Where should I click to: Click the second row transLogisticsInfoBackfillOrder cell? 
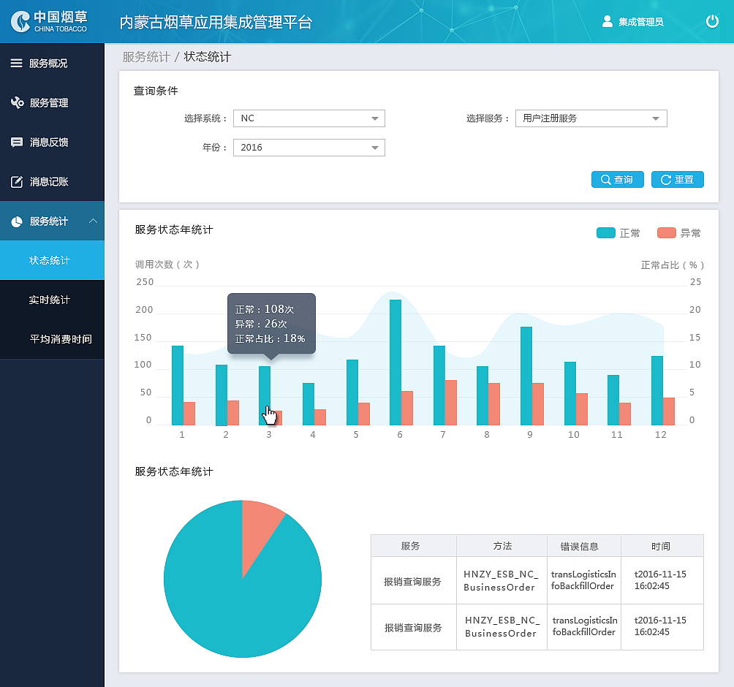click(x=584, y=626)
